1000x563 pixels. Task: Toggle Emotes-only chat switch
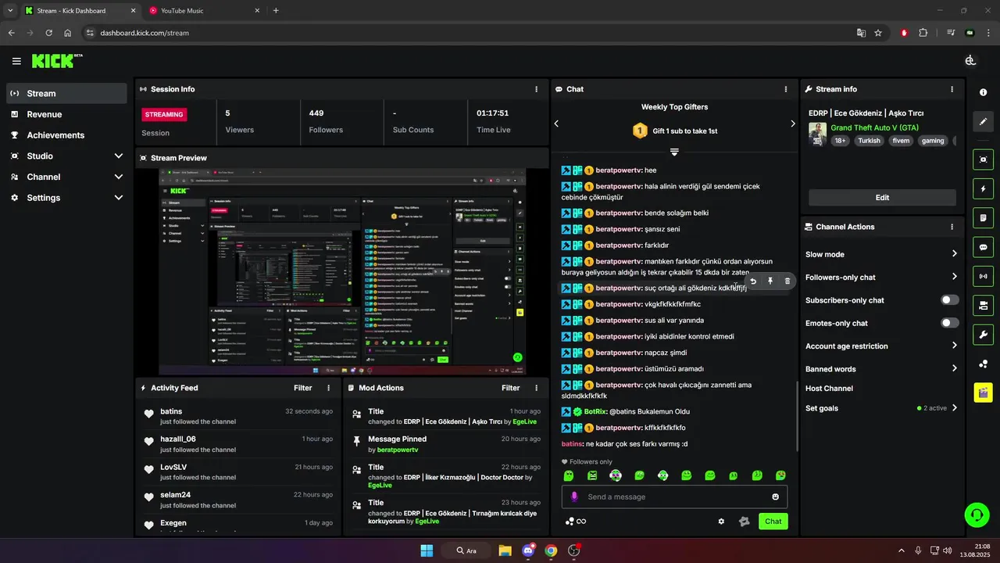click(x=950, y=323)
